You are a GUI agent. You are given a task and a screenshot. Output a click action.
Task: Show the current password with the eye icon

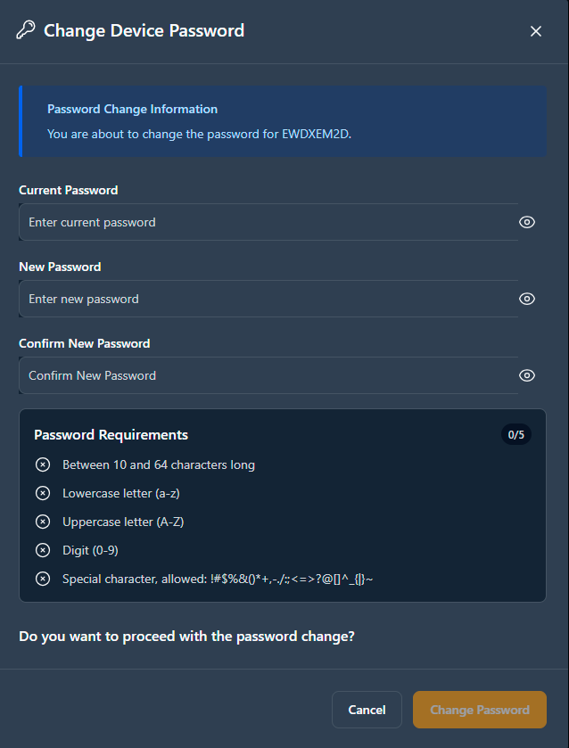(527, 222)
